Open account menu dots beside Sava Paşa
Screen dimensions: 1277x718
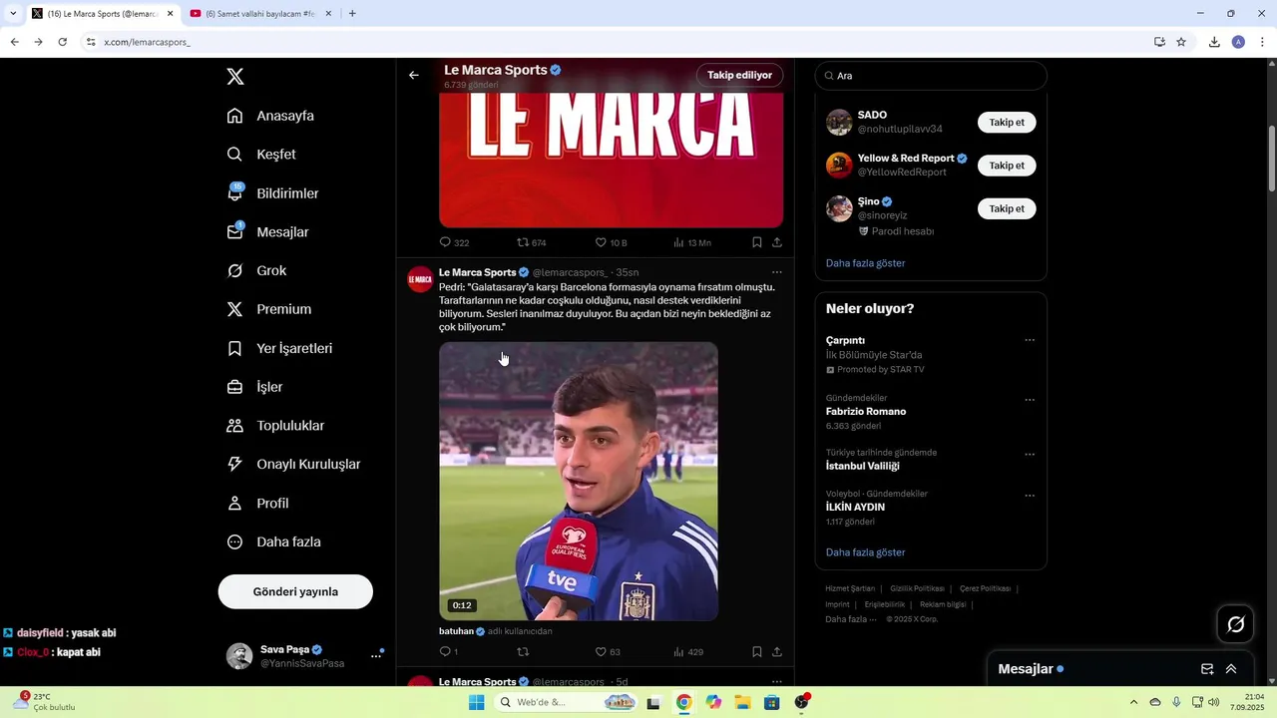(376, 655)
